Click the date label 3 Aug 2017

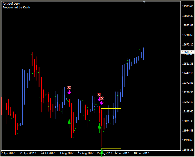[x=66, y=153]
